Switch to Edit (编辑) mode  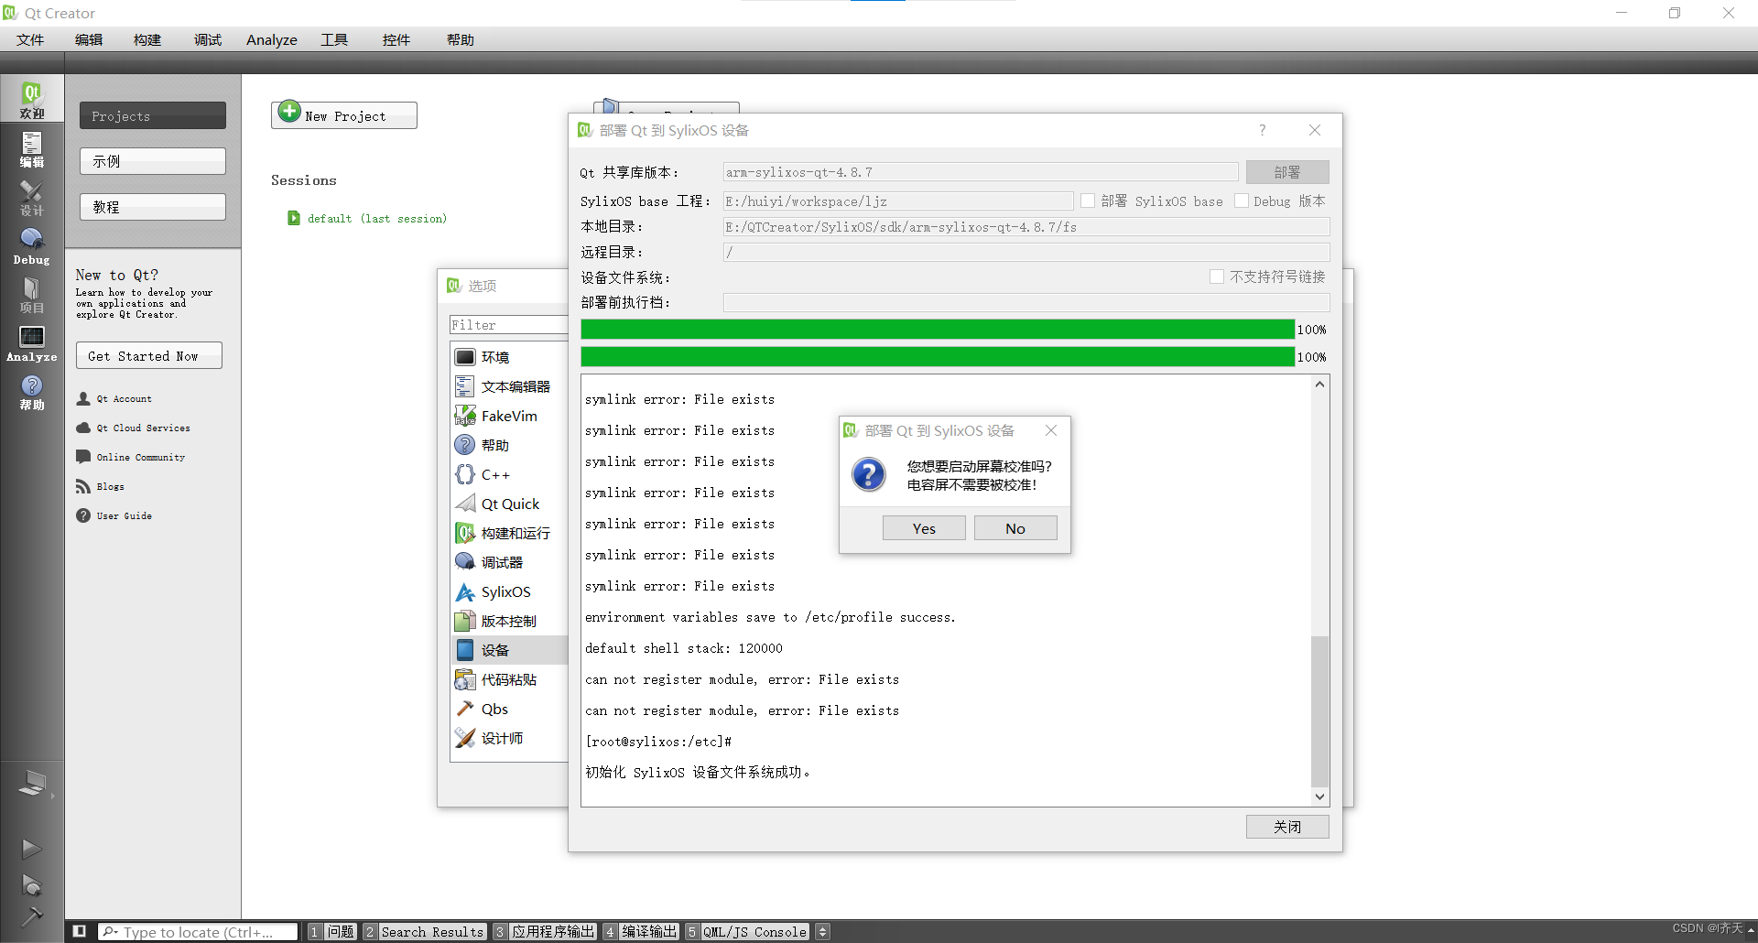click(x=32, y=148)
